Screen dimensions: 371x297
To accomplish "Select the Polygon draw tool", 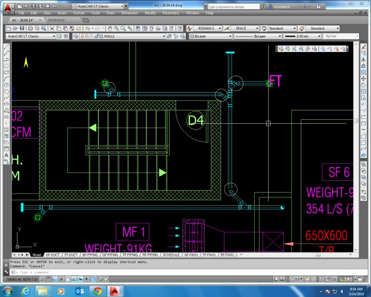I will pos(6,66).
